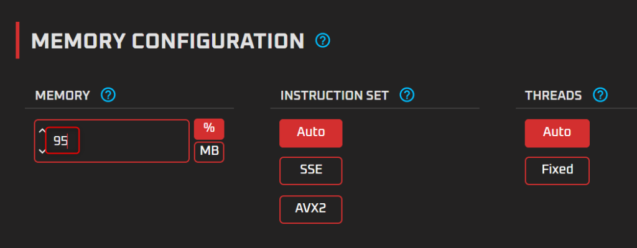Switch memory unit to percent
The width and height of the screenshot is (637, 248).
[x=209, y=129]
